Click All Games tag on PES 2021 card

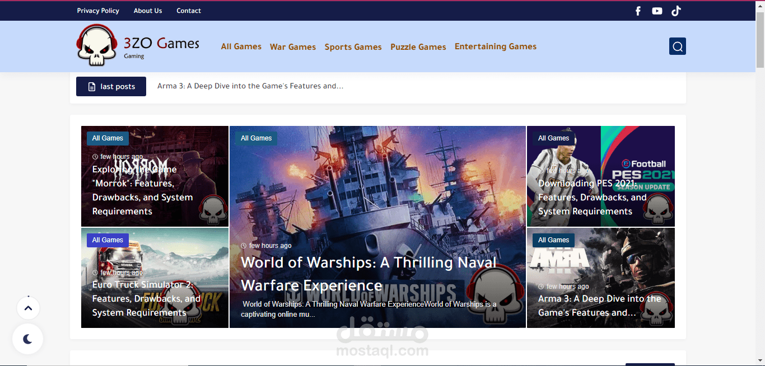[x=553, y=138]
